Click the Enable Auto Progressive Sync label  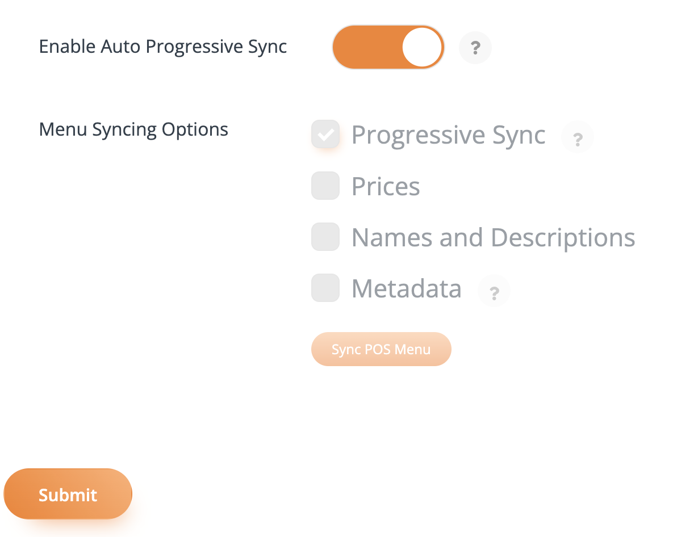click(x=162, y=47)
